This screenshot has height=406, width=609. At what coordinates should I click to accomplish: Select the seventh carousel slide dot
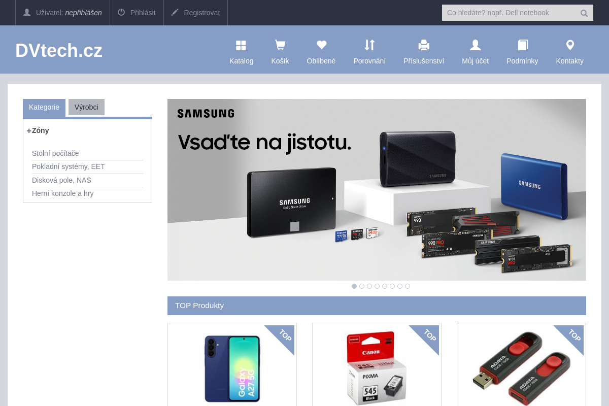coord(400,286)
